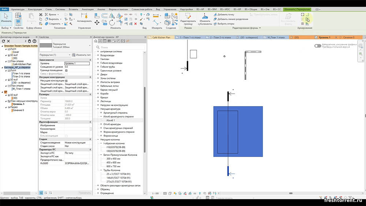Click the Изменить тип button
The height and width of the screenshot is (206, 366).
click(x=81, y=55)
